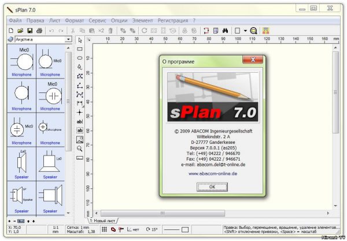The width and height of the screenshot is (347, 241).
Task: Select the boxed 'ab' text block tool
Action: click(80, 131)
